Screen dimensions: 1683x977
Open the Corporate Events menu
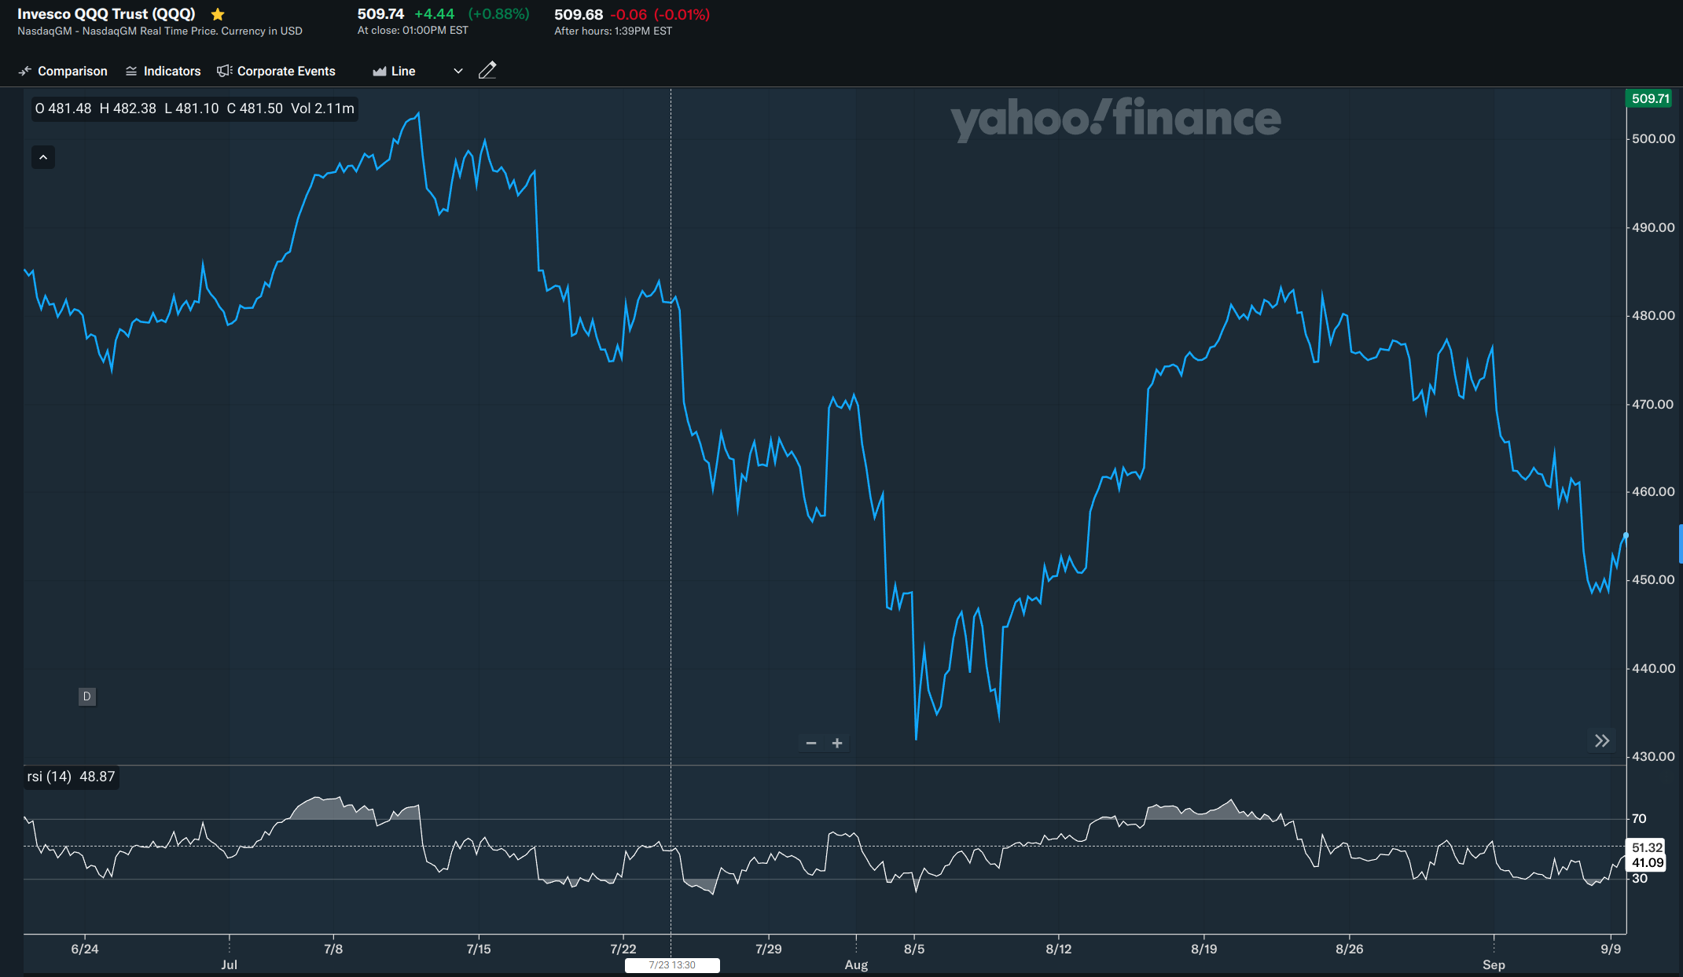click(286, 71)
